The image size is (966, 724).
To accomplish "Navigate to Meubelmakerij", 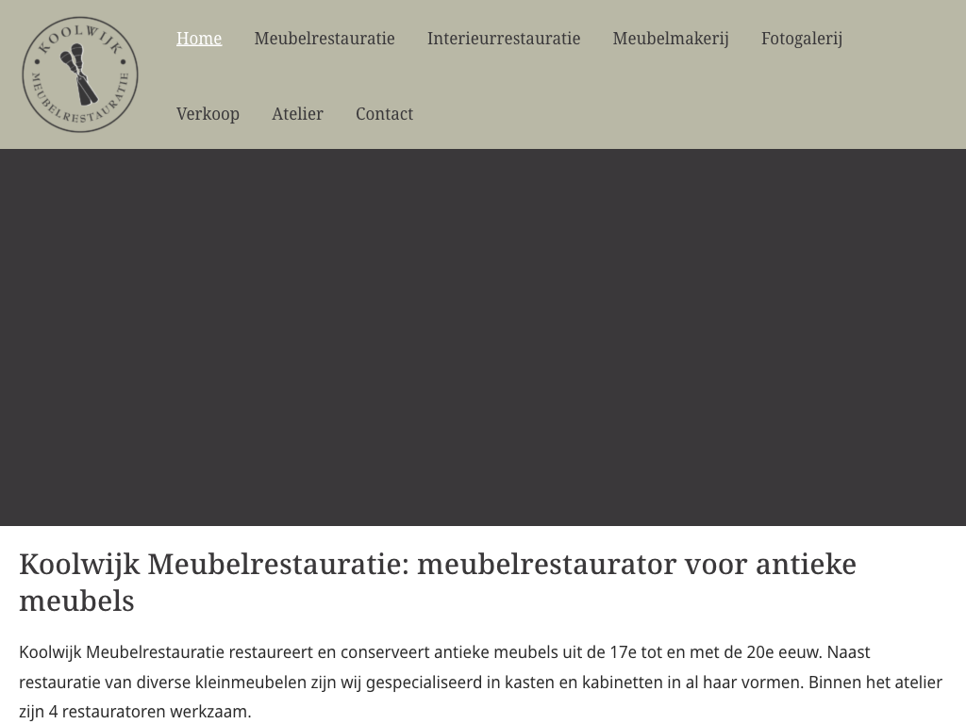I will pos(671,38).
